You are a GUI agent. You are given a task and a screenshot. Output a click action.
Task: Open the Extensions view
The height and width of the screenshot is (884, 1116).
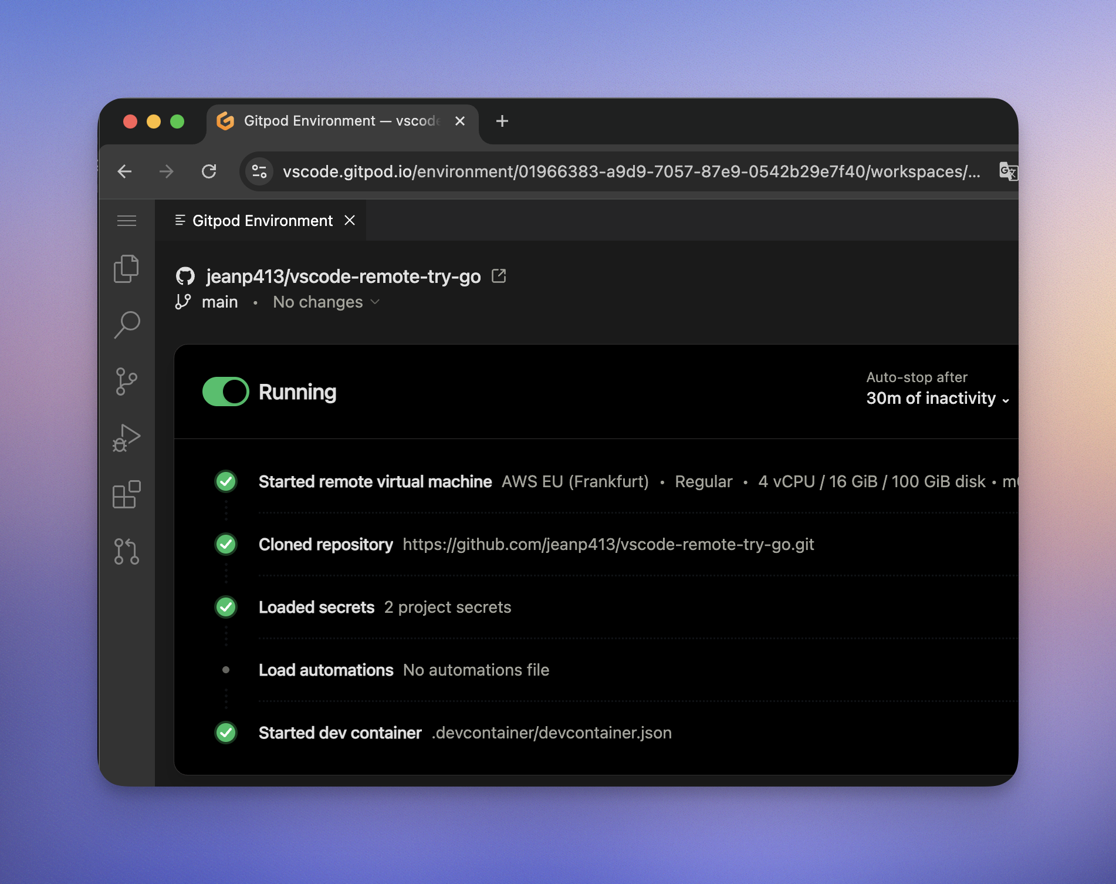(127, 494)
